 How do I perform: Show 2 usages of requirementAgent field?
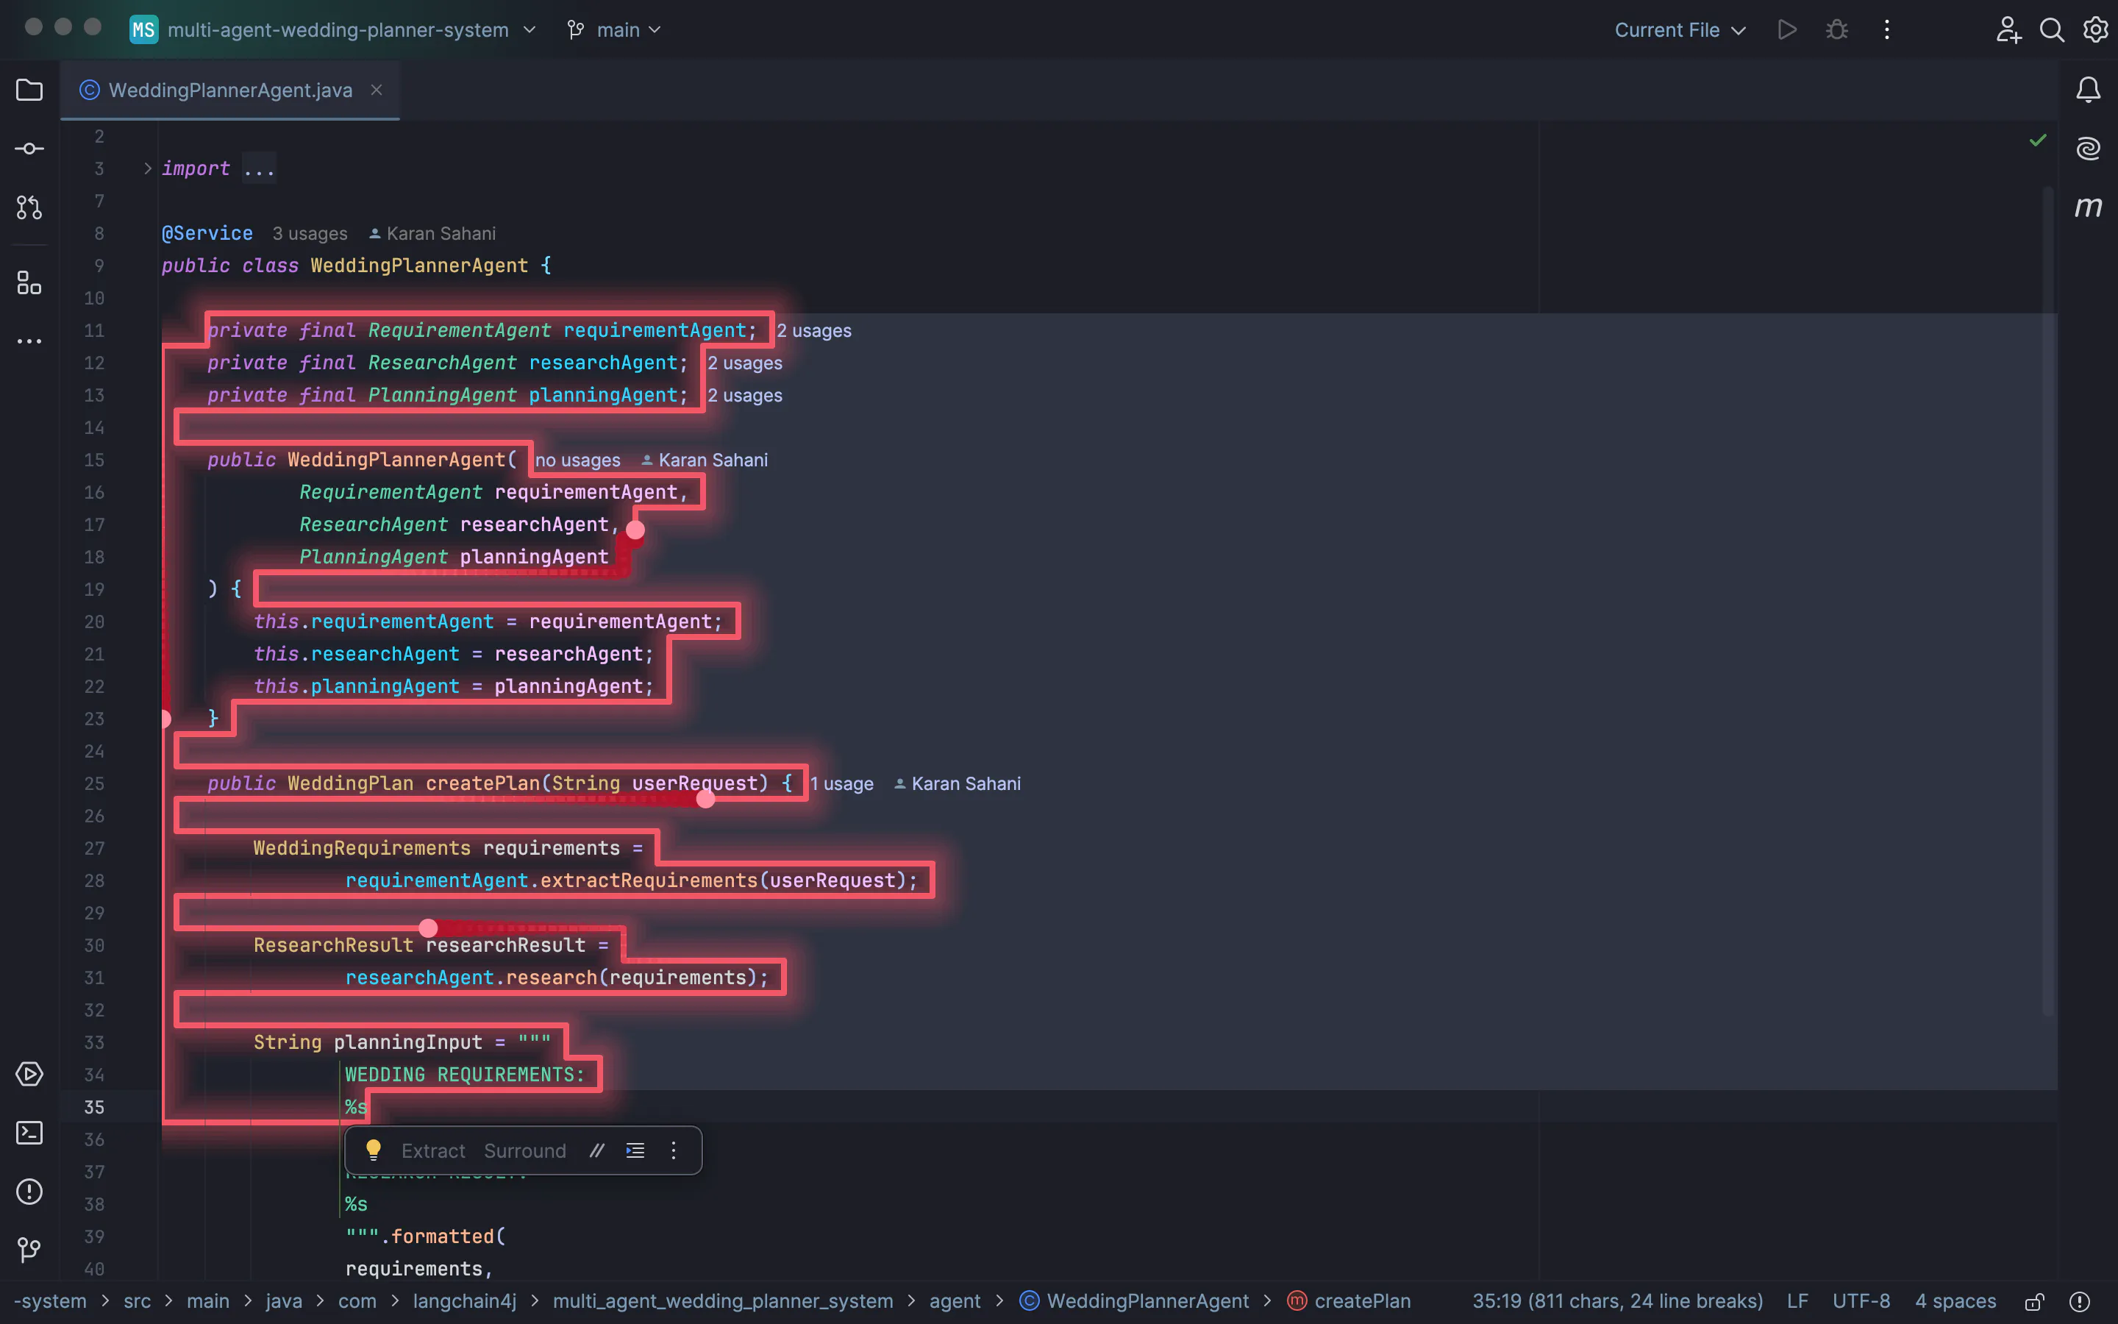click(814, 331)
